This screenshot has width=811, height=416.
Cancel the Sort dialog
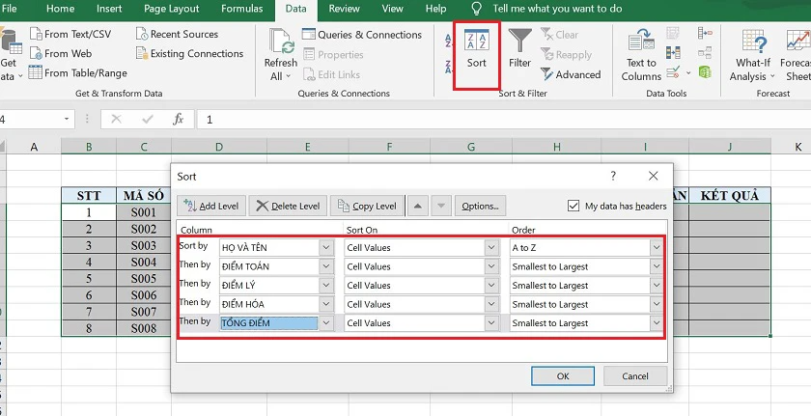click(635, 376)
